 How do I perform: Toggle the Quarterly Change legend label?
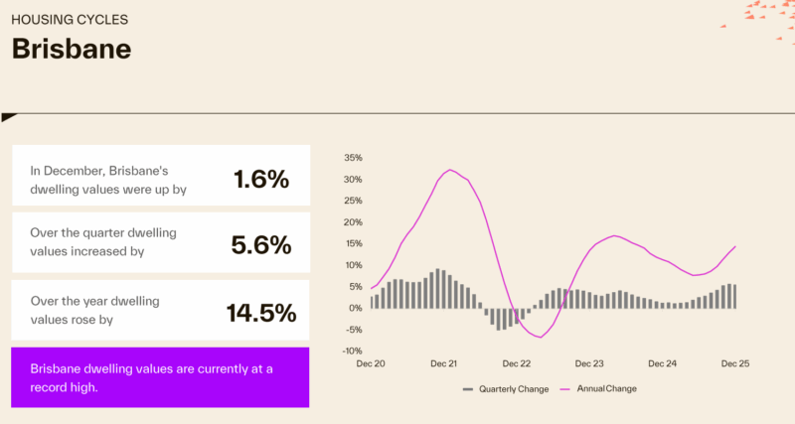[x=513, y=389]
